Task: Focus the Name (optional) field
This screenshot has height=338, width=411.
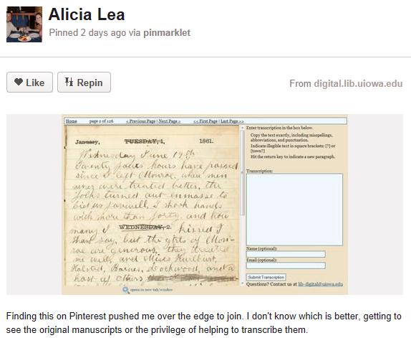Action: (286, 254)
